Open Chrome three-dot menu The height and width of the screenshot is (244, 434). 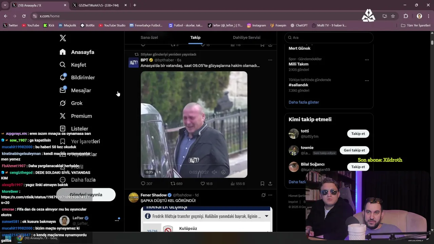pyautogui.click(x=429, y=16)
